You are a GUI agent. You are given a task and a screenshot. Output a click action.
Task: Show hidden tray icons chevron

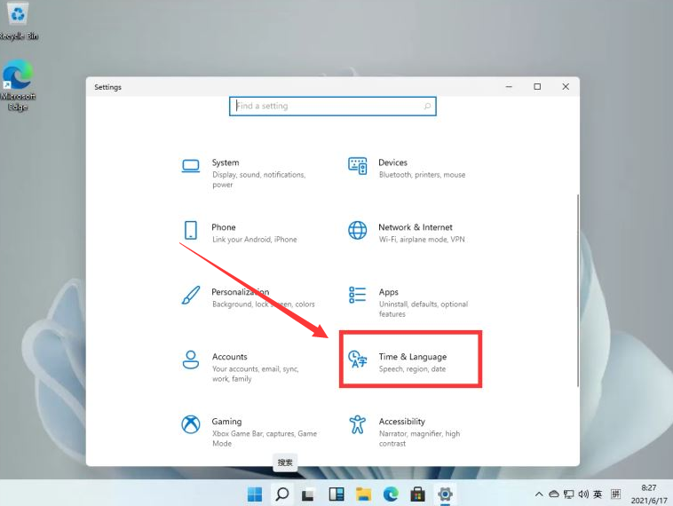click(539, 494)
